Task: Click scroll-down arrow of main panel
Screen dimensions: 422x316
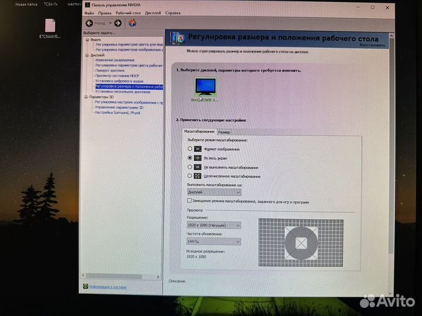Action: pos(390,293)
